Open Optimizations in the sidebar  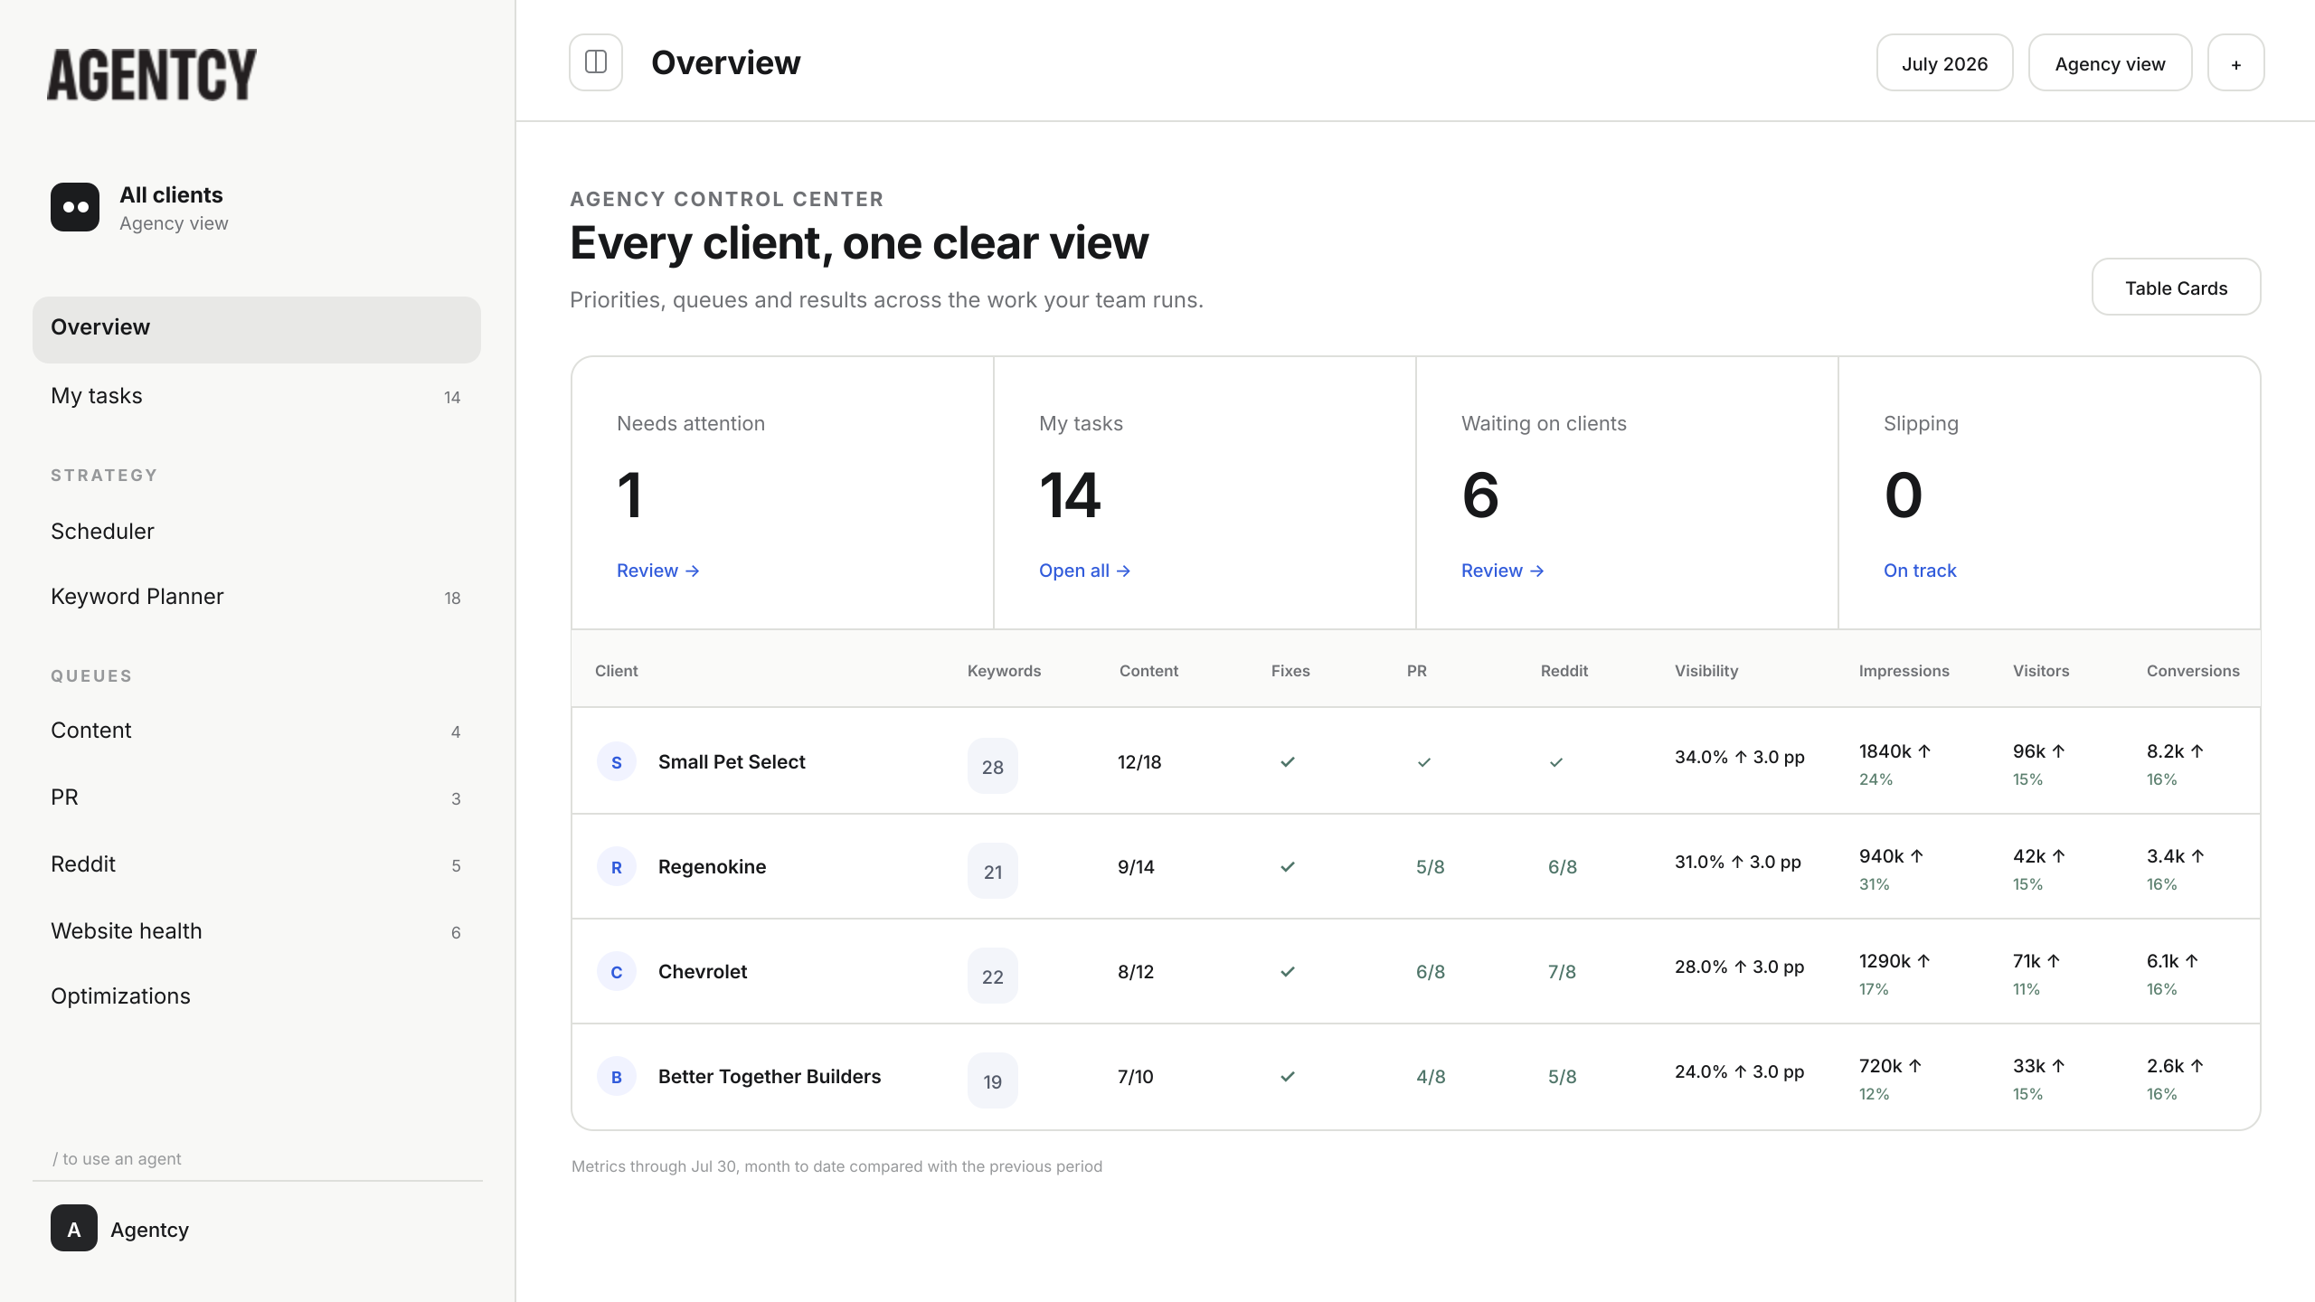pos(257,996)
